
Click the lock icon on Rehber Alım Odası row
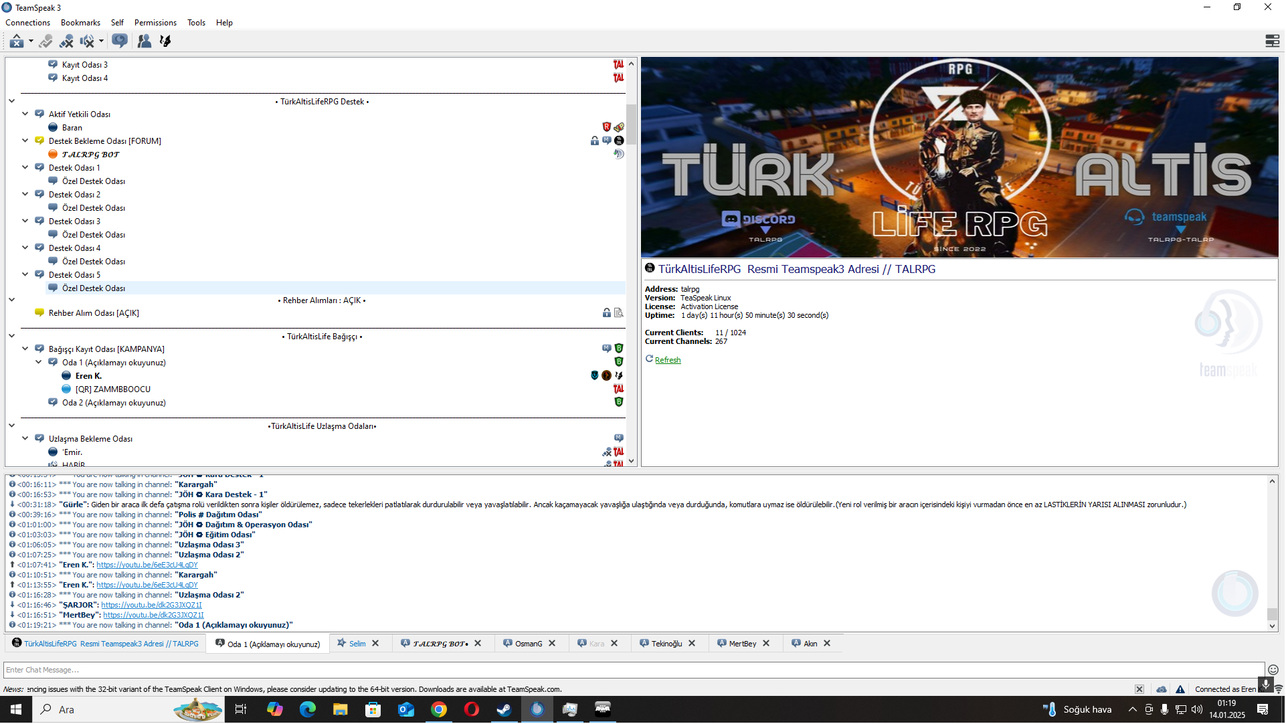[607, 313]
